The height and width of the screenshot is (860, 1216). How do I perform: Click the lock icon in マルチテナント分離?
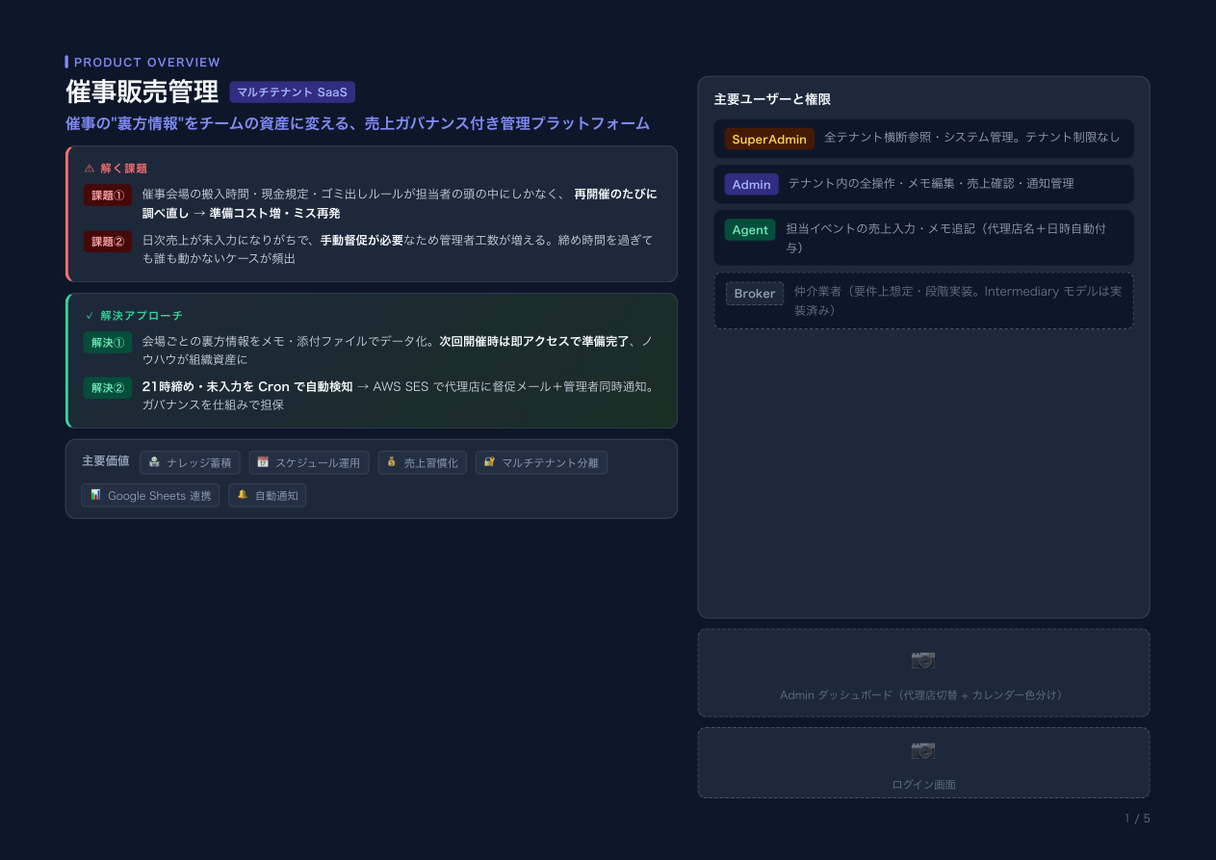click(x=489, y=462)
